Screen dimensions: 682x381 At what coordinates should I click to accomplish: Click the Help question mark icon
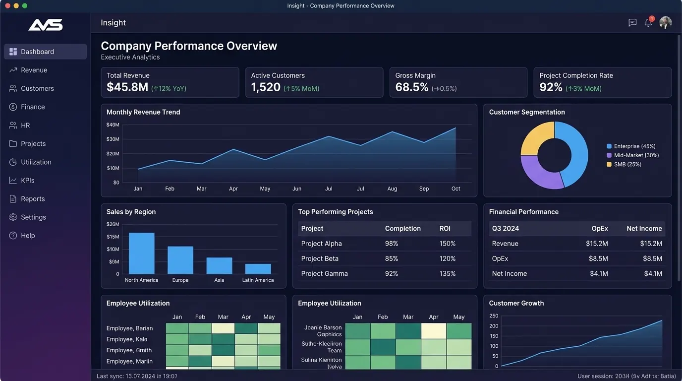coord(13,235)
